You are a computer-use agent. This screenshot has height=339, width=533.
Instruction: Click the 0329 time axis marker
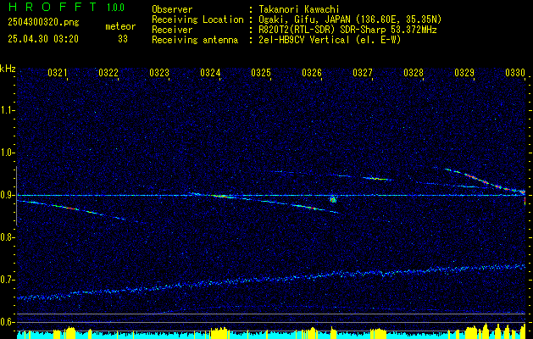(x=464, y=72)
